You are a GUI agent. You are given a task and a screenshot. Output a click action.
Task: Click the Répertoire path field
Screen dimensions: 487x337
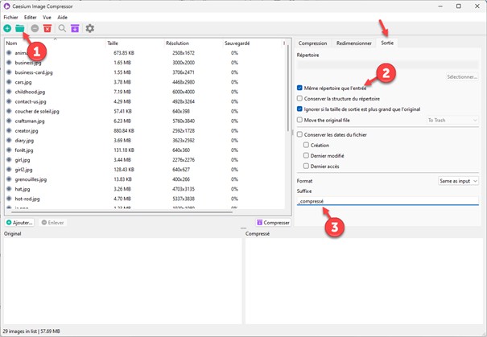tap(388, 64)
